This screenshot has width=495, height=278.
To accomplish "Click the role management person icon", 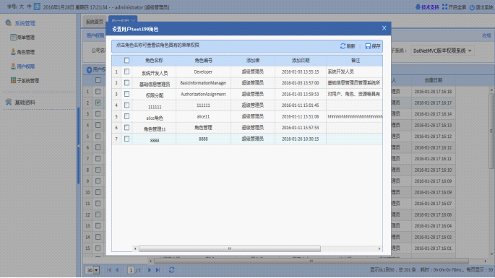I will tap(13, 51).
